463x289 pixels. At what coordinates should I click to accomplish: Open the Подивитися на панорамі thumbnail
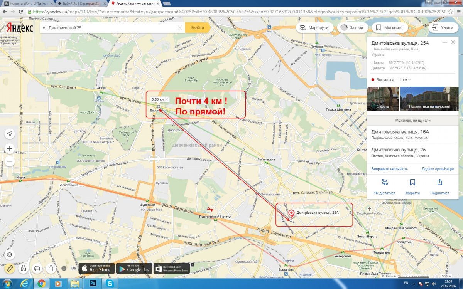pos(429,99)
